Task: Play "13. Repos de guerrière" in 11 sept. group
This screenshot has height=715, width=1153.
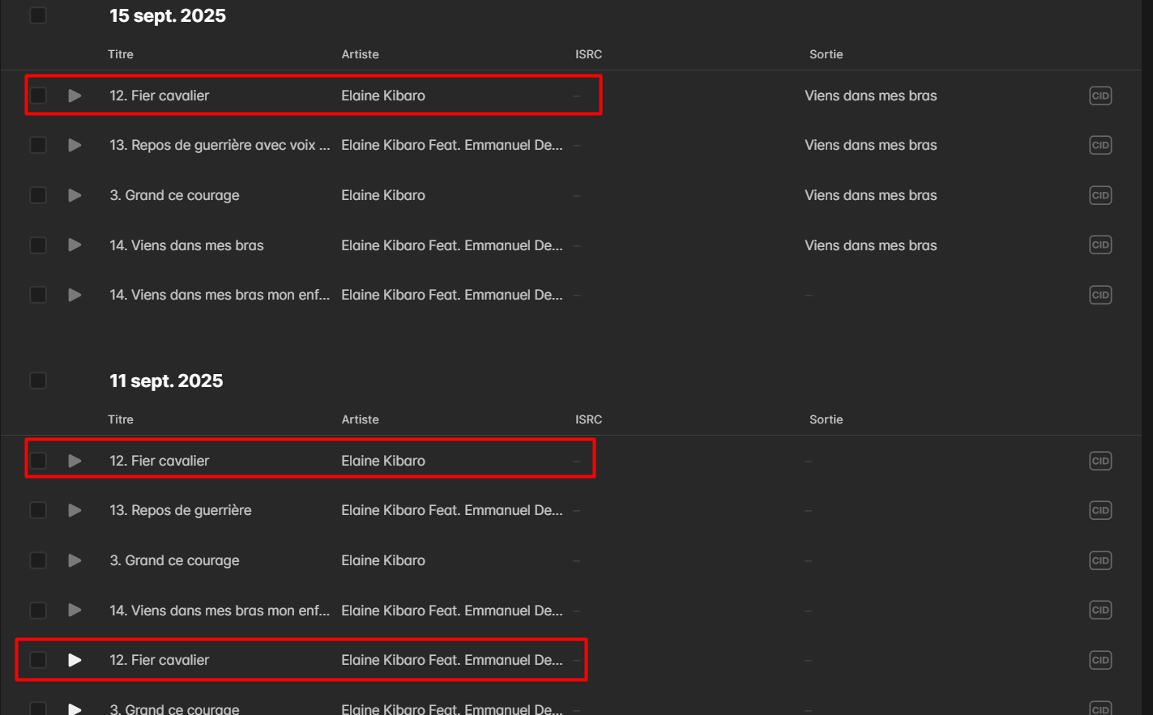Action: [x=75, y=510]
